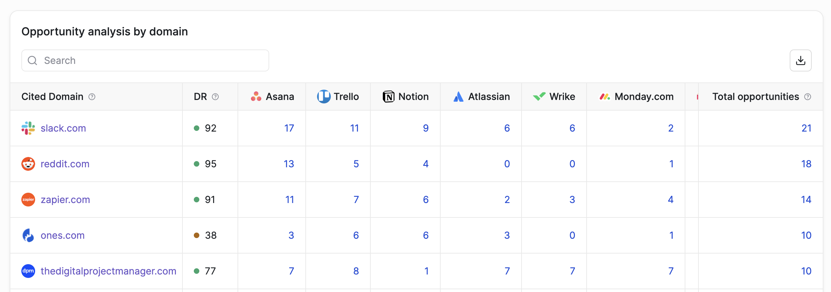Click the Notion logo icon
Image resolution: width=831 pixels, height=292 pixels.
(389, 97)
